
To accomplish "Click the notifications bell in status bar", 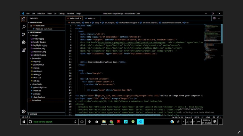I will (x=219, y=117).
